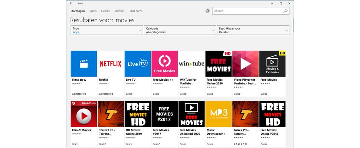This screenshot has width=360, height=148.
Task: Click Free Movies Unlimited 2020 title
Action: pos(190,132)
